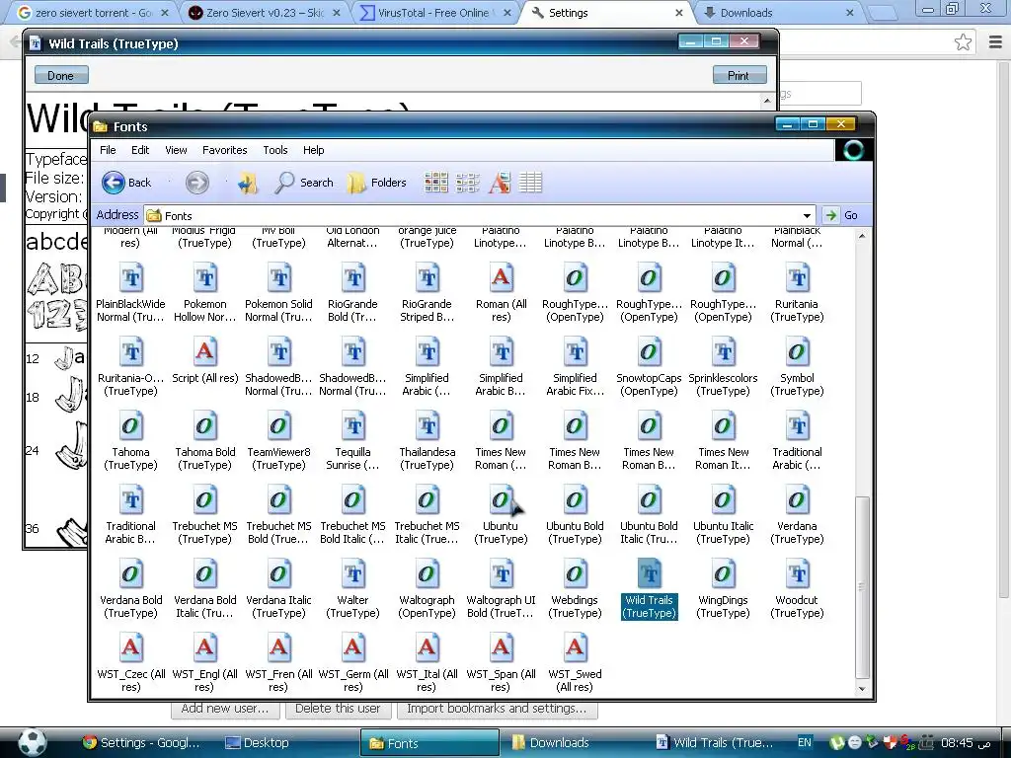
Task: Switch to Large Icons view
Action: click(x=436, y=183)
